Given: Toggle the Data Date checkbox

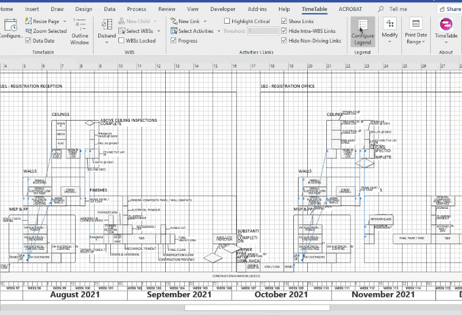Looking at the screenshot, I should tap(28, 40).
